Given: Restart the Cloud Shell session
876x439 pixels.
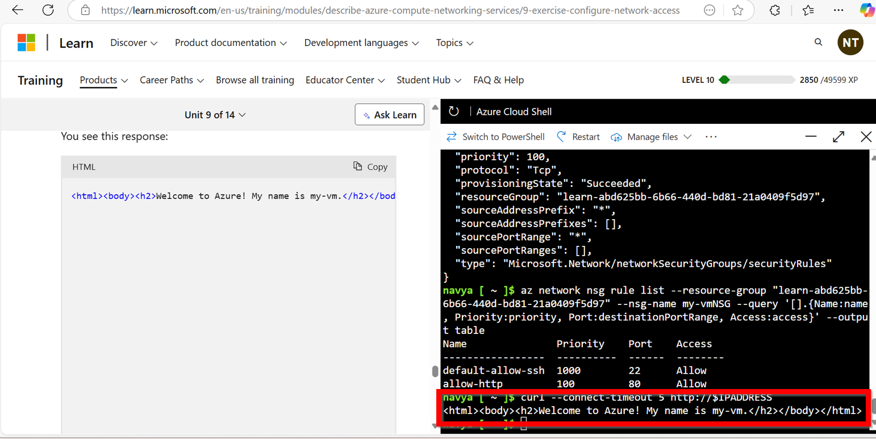Looking at the screenshot, I should point(578,137).
